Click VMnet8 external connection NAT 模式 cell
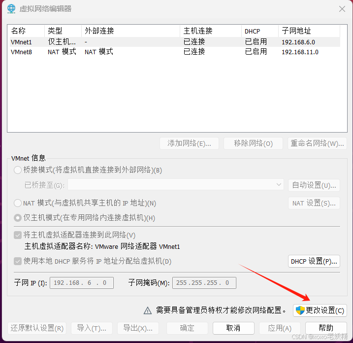353x343 pixels. pos(99,52)
